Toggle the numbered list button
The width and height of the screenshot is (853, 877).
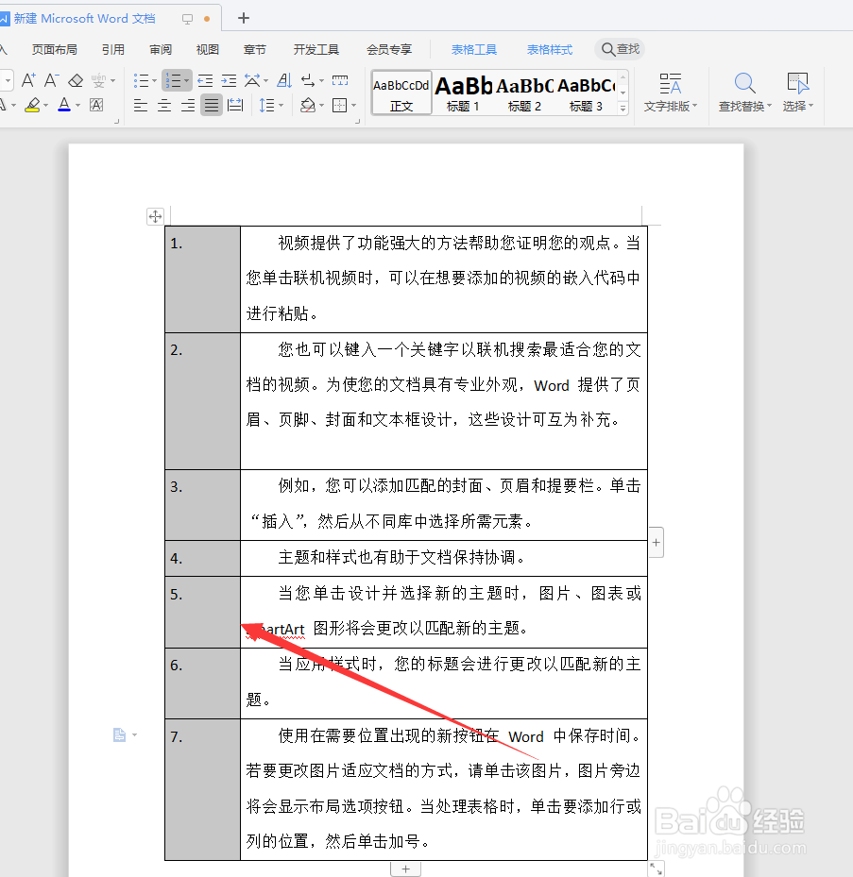(173, 80)
